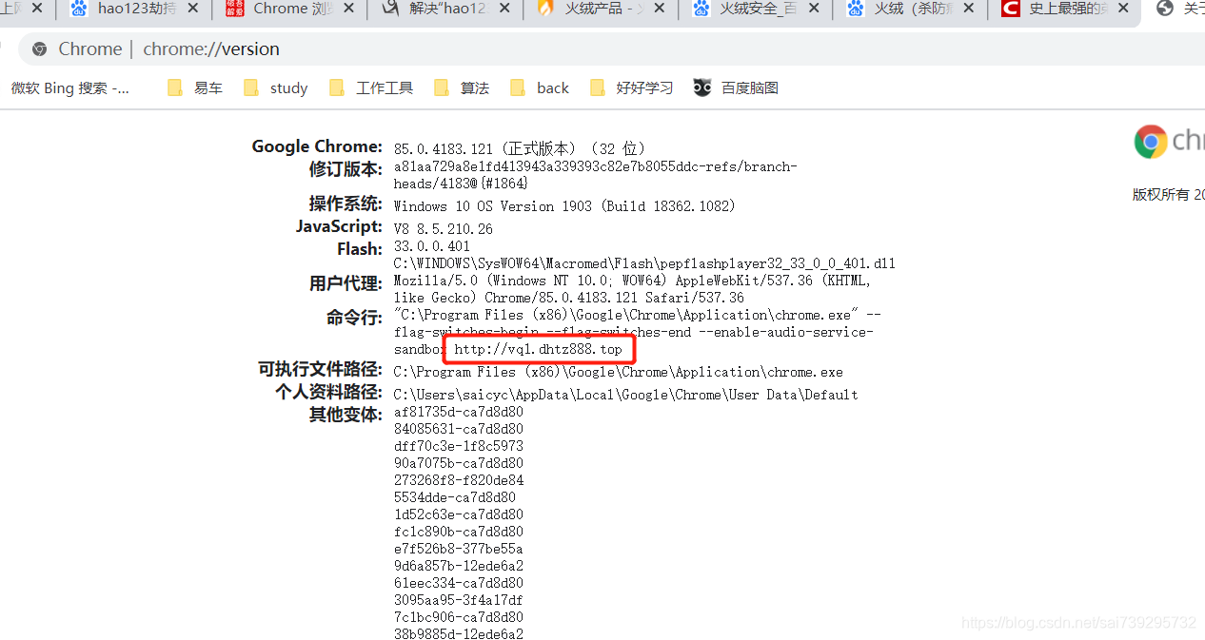Close the Chrome 浏览 tab

pyautogui.click(x=348, y=9)
